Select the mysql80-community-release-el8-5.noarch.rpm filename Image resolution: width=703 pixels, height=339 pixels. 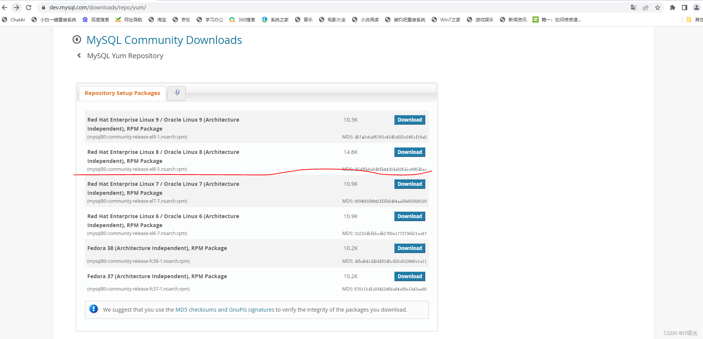pyautogui.click(x=137, y=169)
